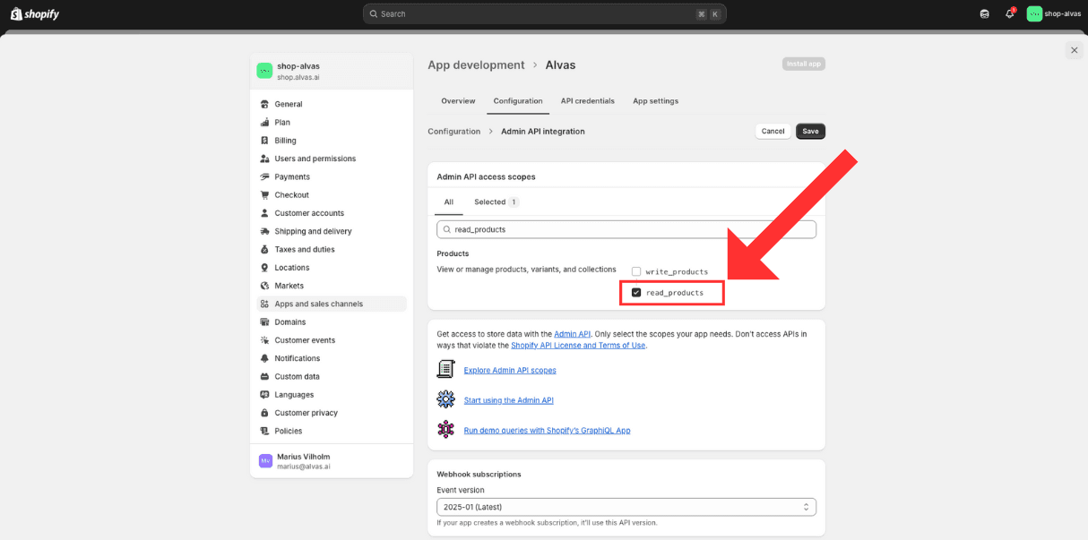
Task: Open the App settings tab
Action: coord(656,100)
